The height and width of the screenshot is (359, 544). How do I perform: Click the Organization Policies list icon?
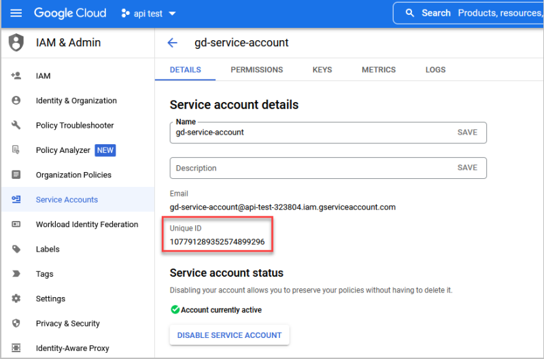pyautogui.click(x=16, y=175)
